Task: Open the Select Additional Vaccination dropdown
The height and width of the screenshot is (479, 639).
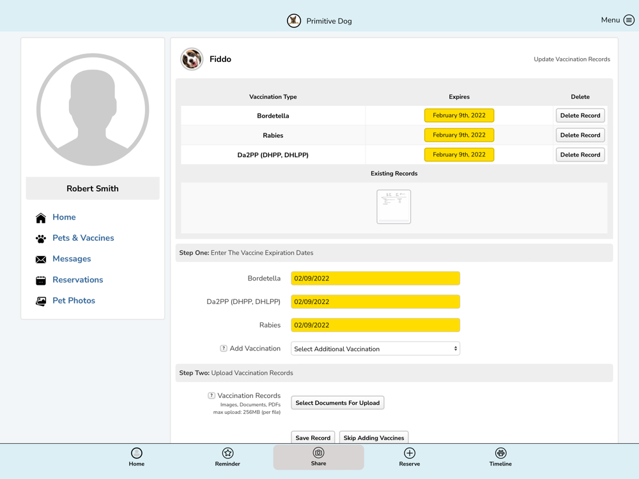Action: pos(375,349)
